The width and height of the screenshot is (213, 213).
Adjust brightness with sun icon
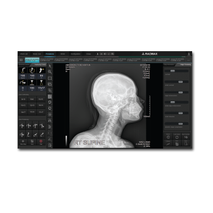(50, 114)
